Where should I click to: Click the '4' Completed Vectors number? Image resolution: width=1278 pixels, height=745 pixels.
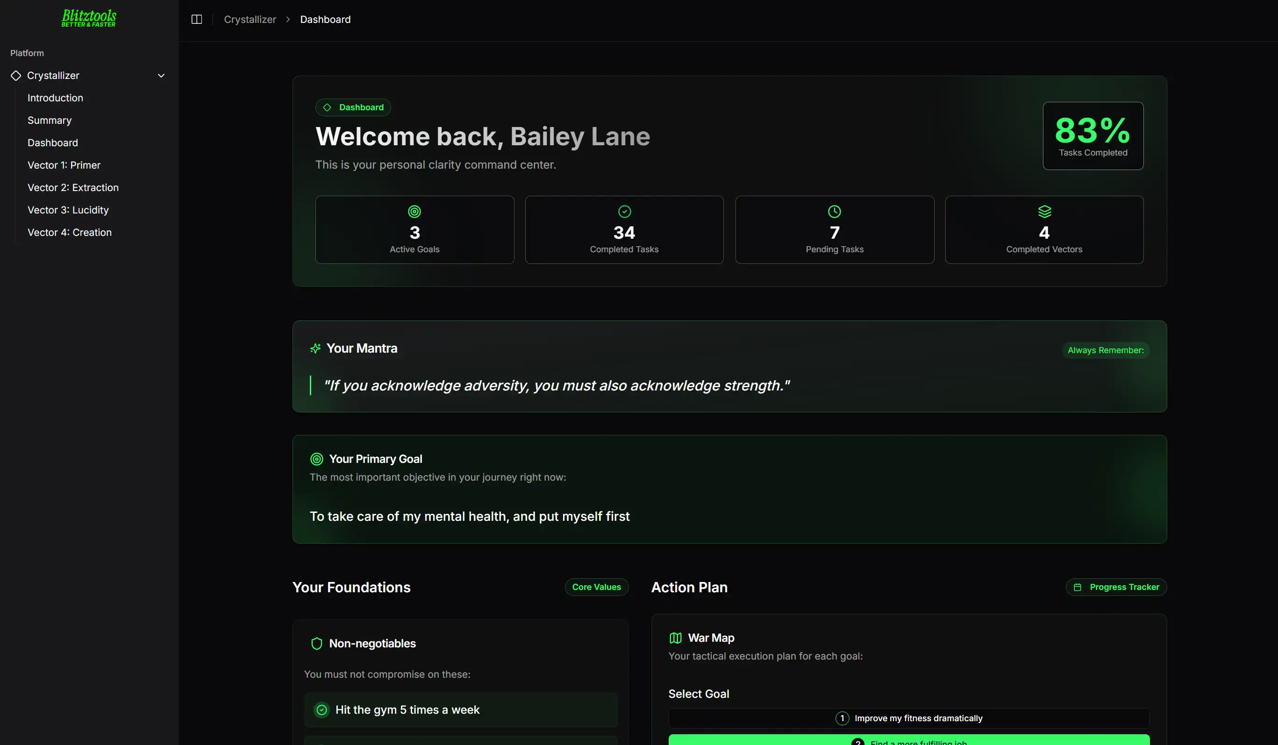click(x=1044, y=233)
